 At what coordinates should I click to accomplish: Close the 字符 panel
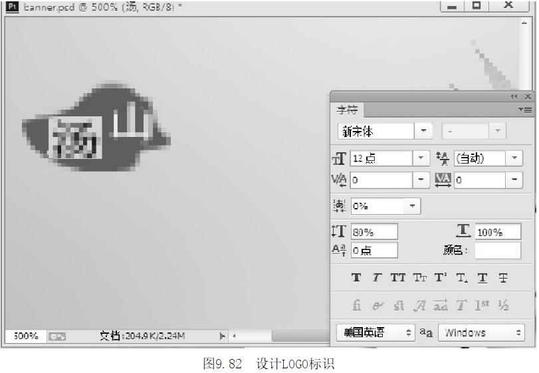528,97
